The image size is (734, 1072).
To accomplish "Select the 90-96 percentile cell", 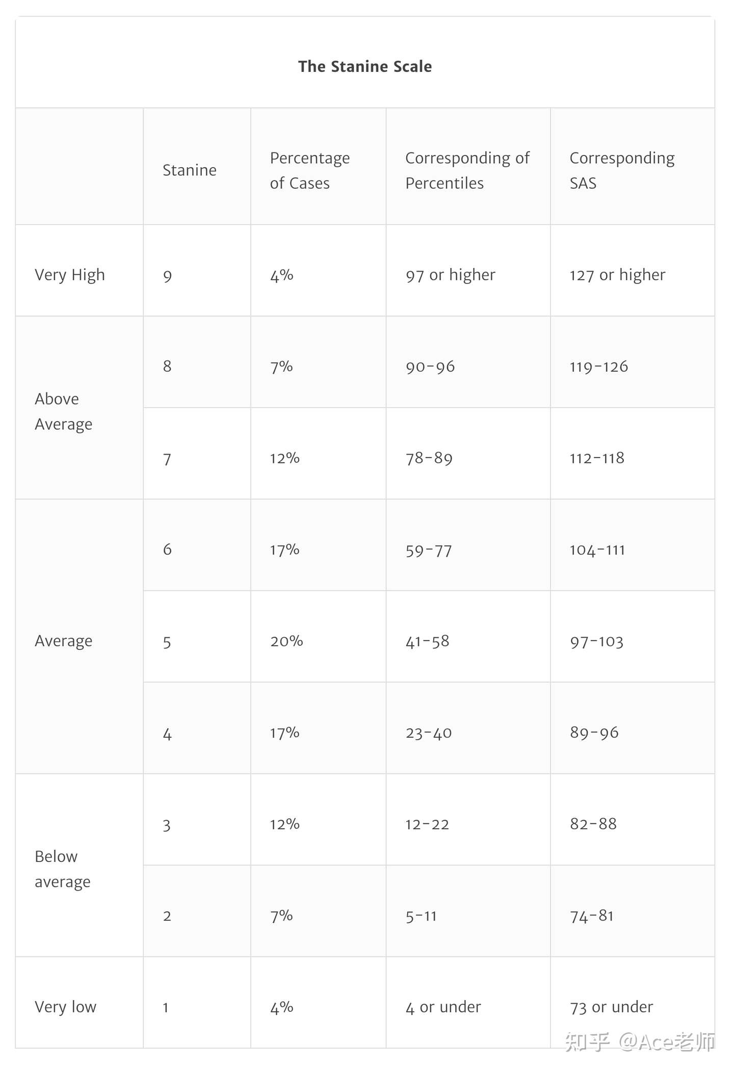I will [430, 367].
